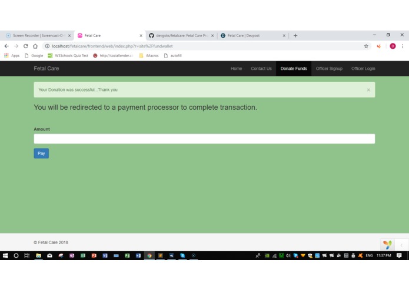Bookmark this page with the star icon
This screenshot has height=290, width=409.
(x=366, y=46)
